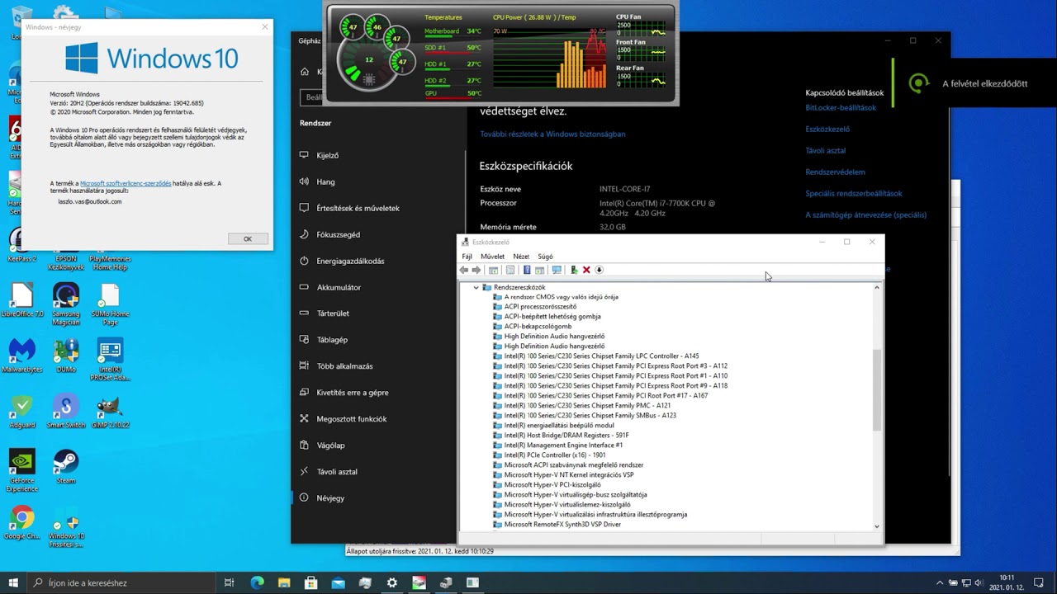
Task: Click the red X uninstall device icon
Action: coord(586,270)
